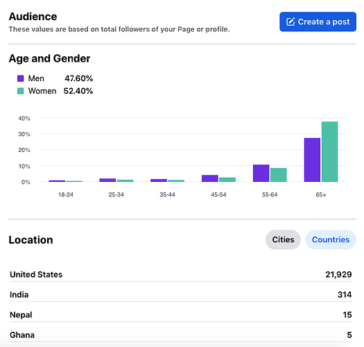Screen dimensions: 364x347
Task: Click the Create a post button
Action: coord(318,22)
